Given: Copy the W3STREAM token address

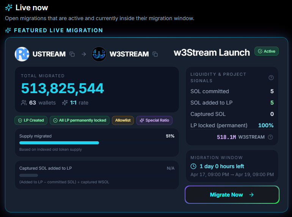Looking at the screenshot, I should [155, 54].
